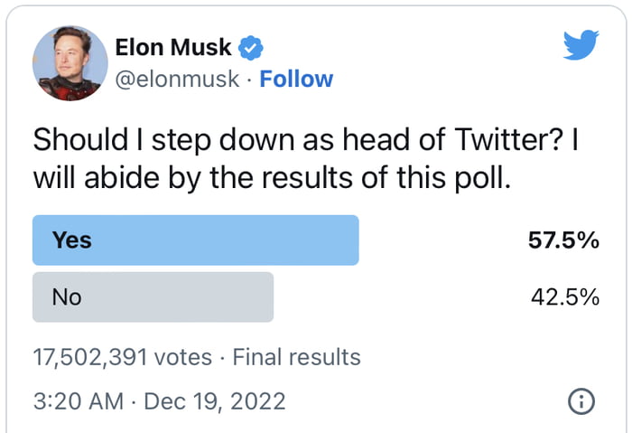Select the gray No poll bar
Image resolution: width=632 pixels, height=433 pixels.
[x=153, y=297]
